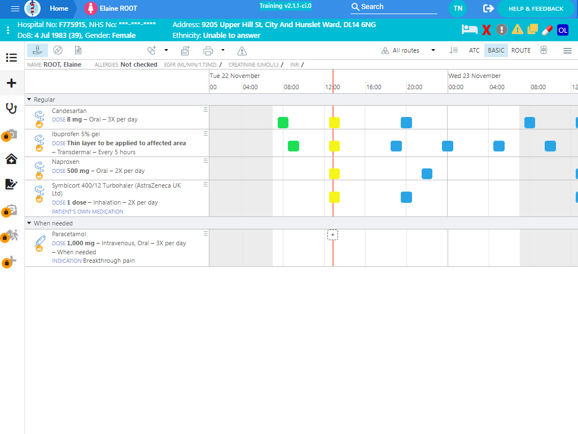Click Symbicort yellow due dose

334,197
